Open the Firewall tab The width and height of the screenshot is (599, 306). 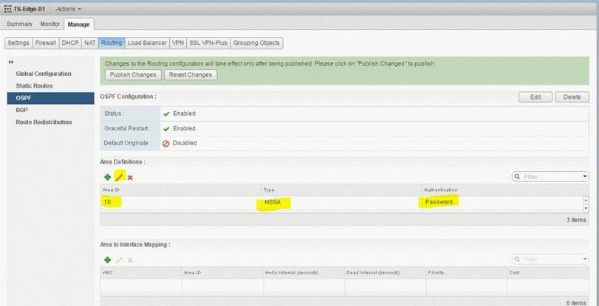[x=46, y=43]
